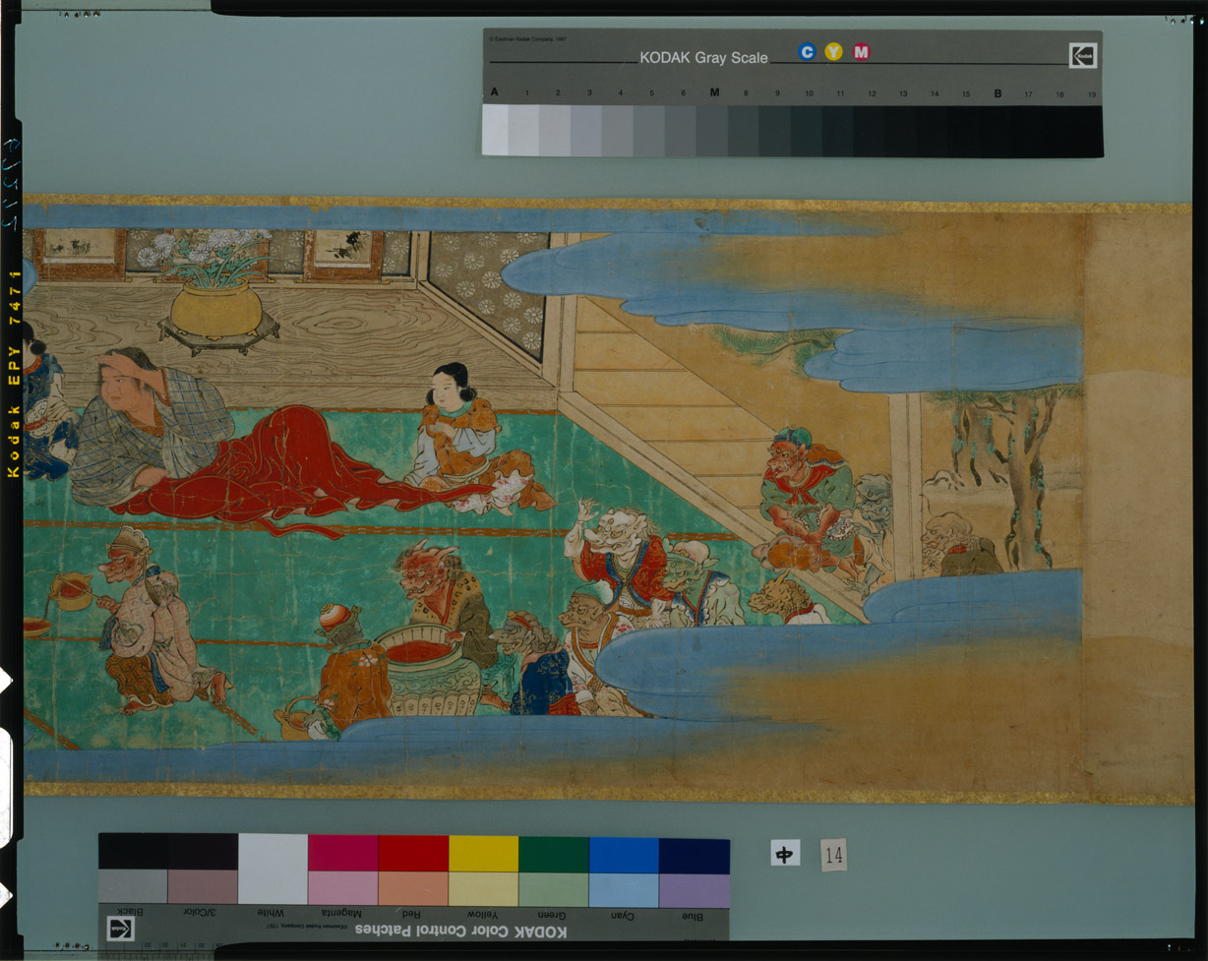The height and width of the screenshot is (961, 1208).
Task: Select the lightest gray step under label A
Action: pyautogui.click(x=495, y=130)
